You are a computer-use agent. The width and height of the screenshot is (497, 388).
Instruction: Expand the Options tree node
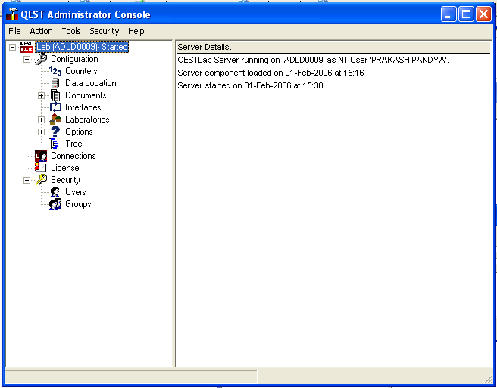(x=42, y=132)
